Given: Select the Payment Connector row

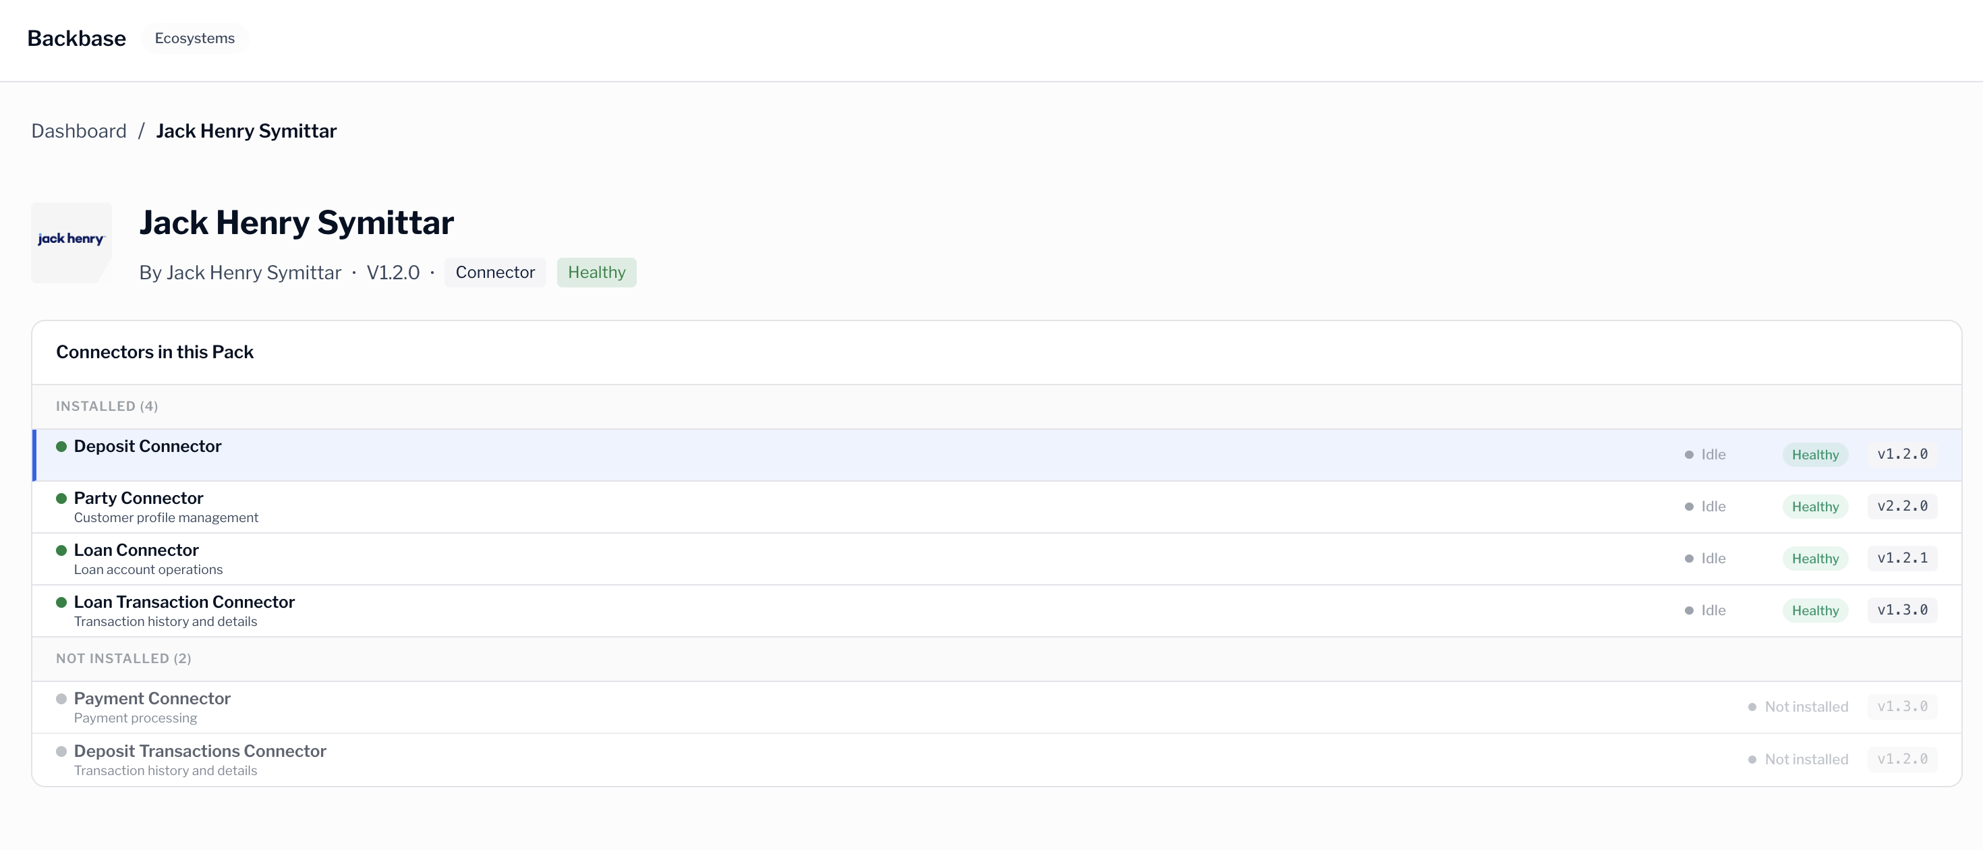Looking at the screenshot, I should [997, 708].
